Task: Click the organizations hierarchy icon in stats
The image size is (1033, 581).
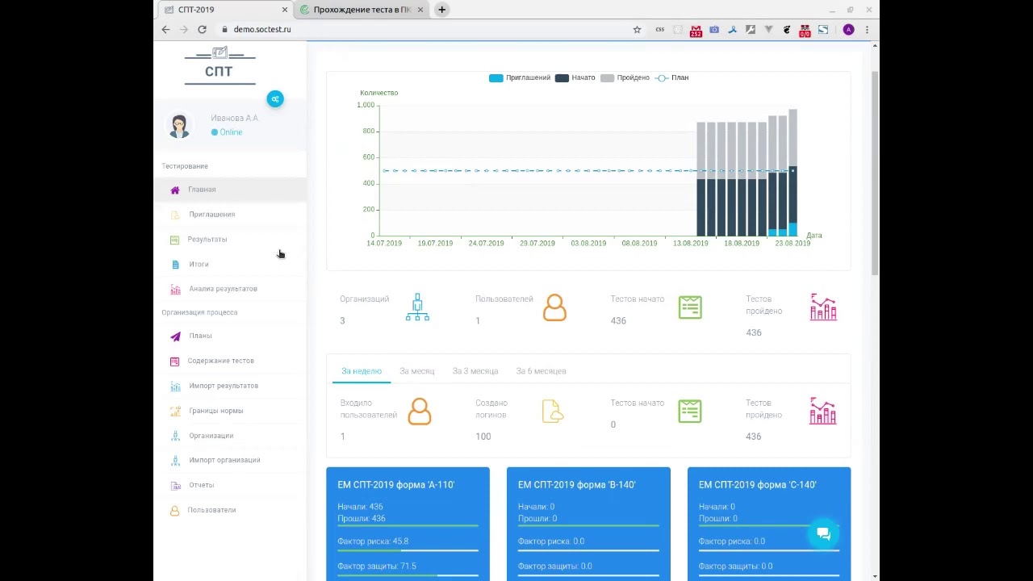Action: (417, 307)
